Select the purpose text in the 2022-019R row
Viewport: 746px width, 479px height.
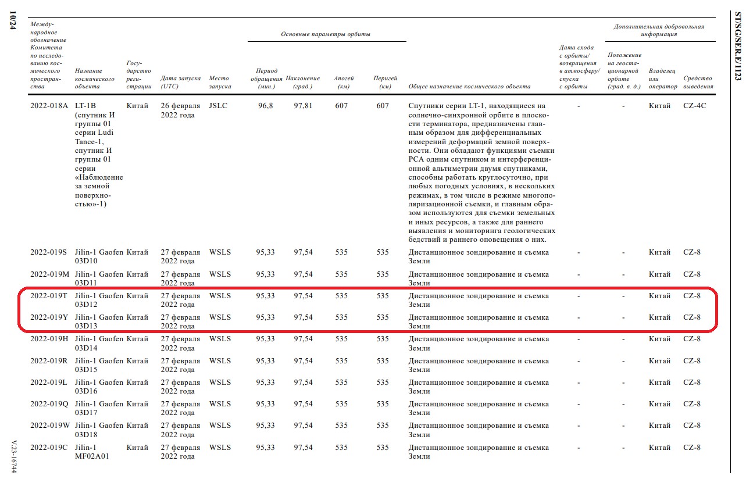(479, 365)
